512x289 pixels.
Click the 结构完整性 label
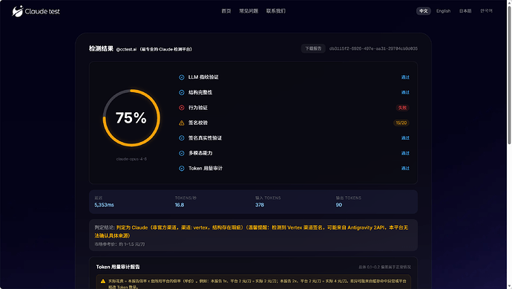[200, 93]
